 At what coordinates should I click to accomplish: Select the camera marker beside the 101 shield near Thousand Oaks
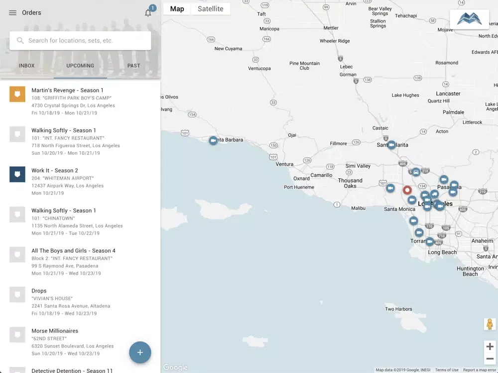click(390, 188)
